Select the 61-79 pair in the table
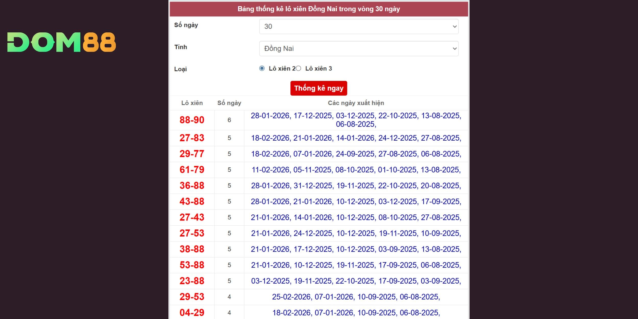The image size is (638, 319). pos(192,170)
